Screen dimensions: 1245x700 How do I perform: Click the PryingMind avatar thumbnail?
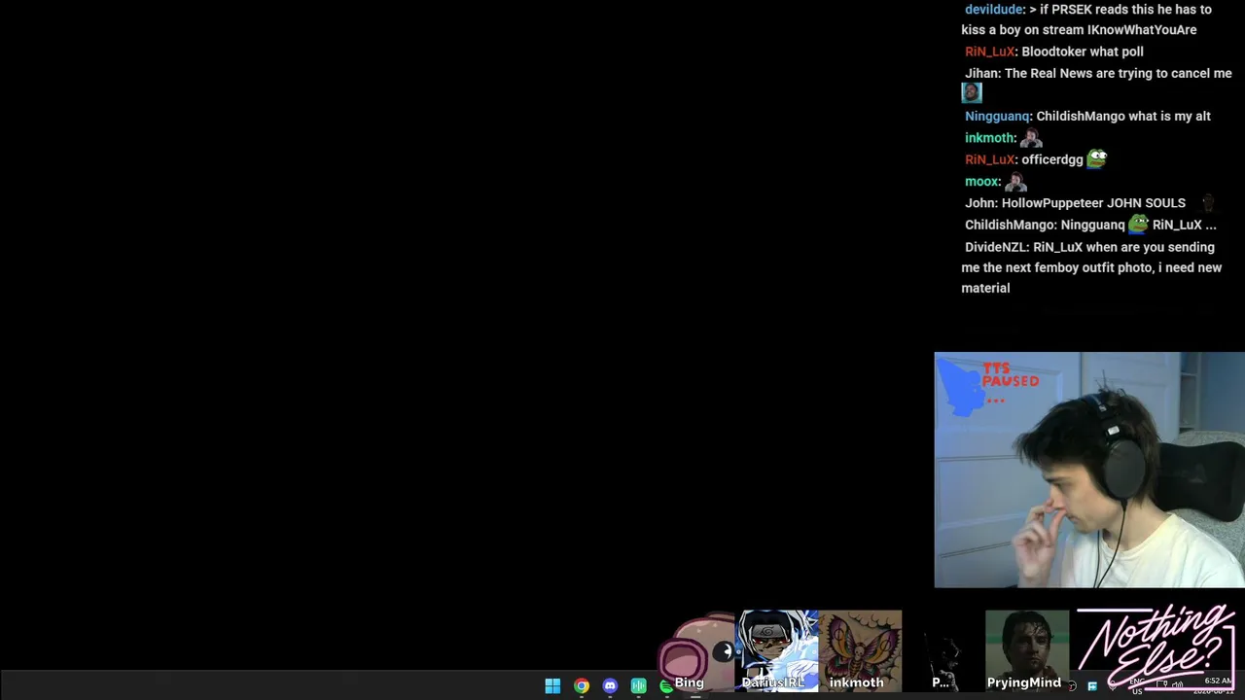1027,650
